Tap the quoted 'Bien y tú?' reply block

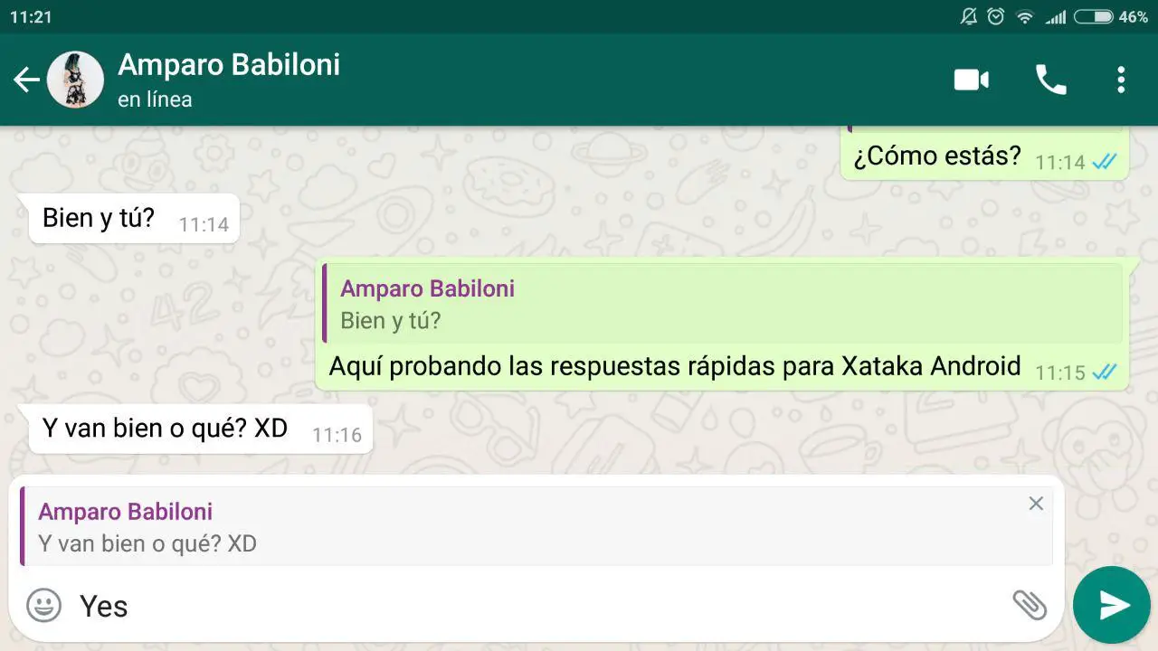coord(723,304)
